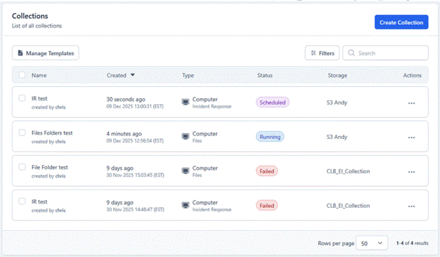Open actions menu for Scheduled IR test

coord(411,103)
